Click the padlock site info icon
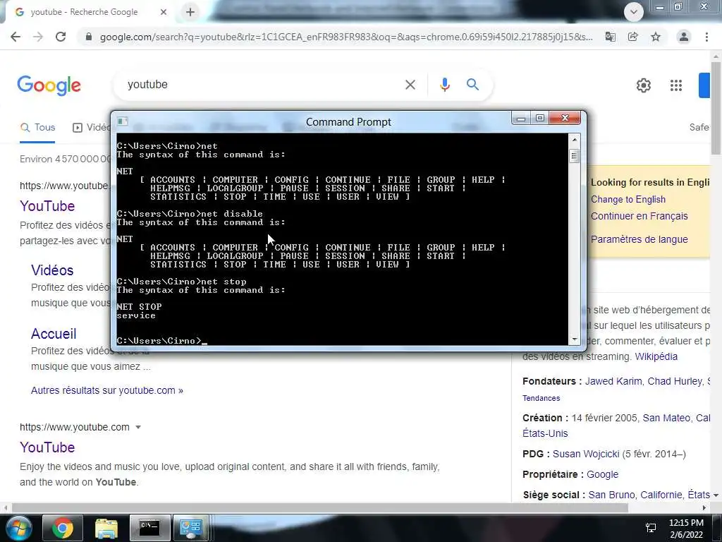Screen dimensions: 722x542 [89, 37]
